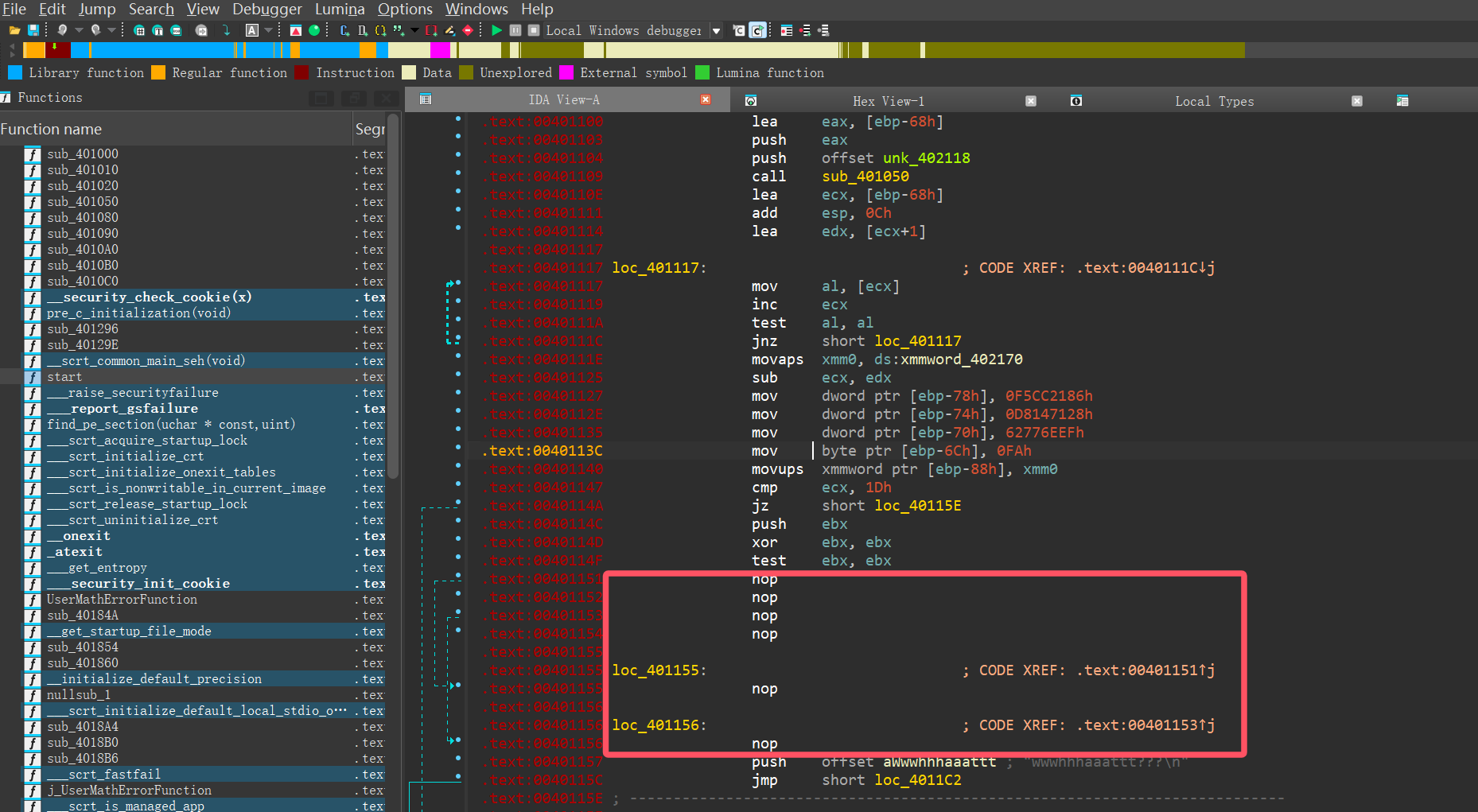
Task: Select sub_401050 in the Functions list
Action: click(x=82, y=202)
